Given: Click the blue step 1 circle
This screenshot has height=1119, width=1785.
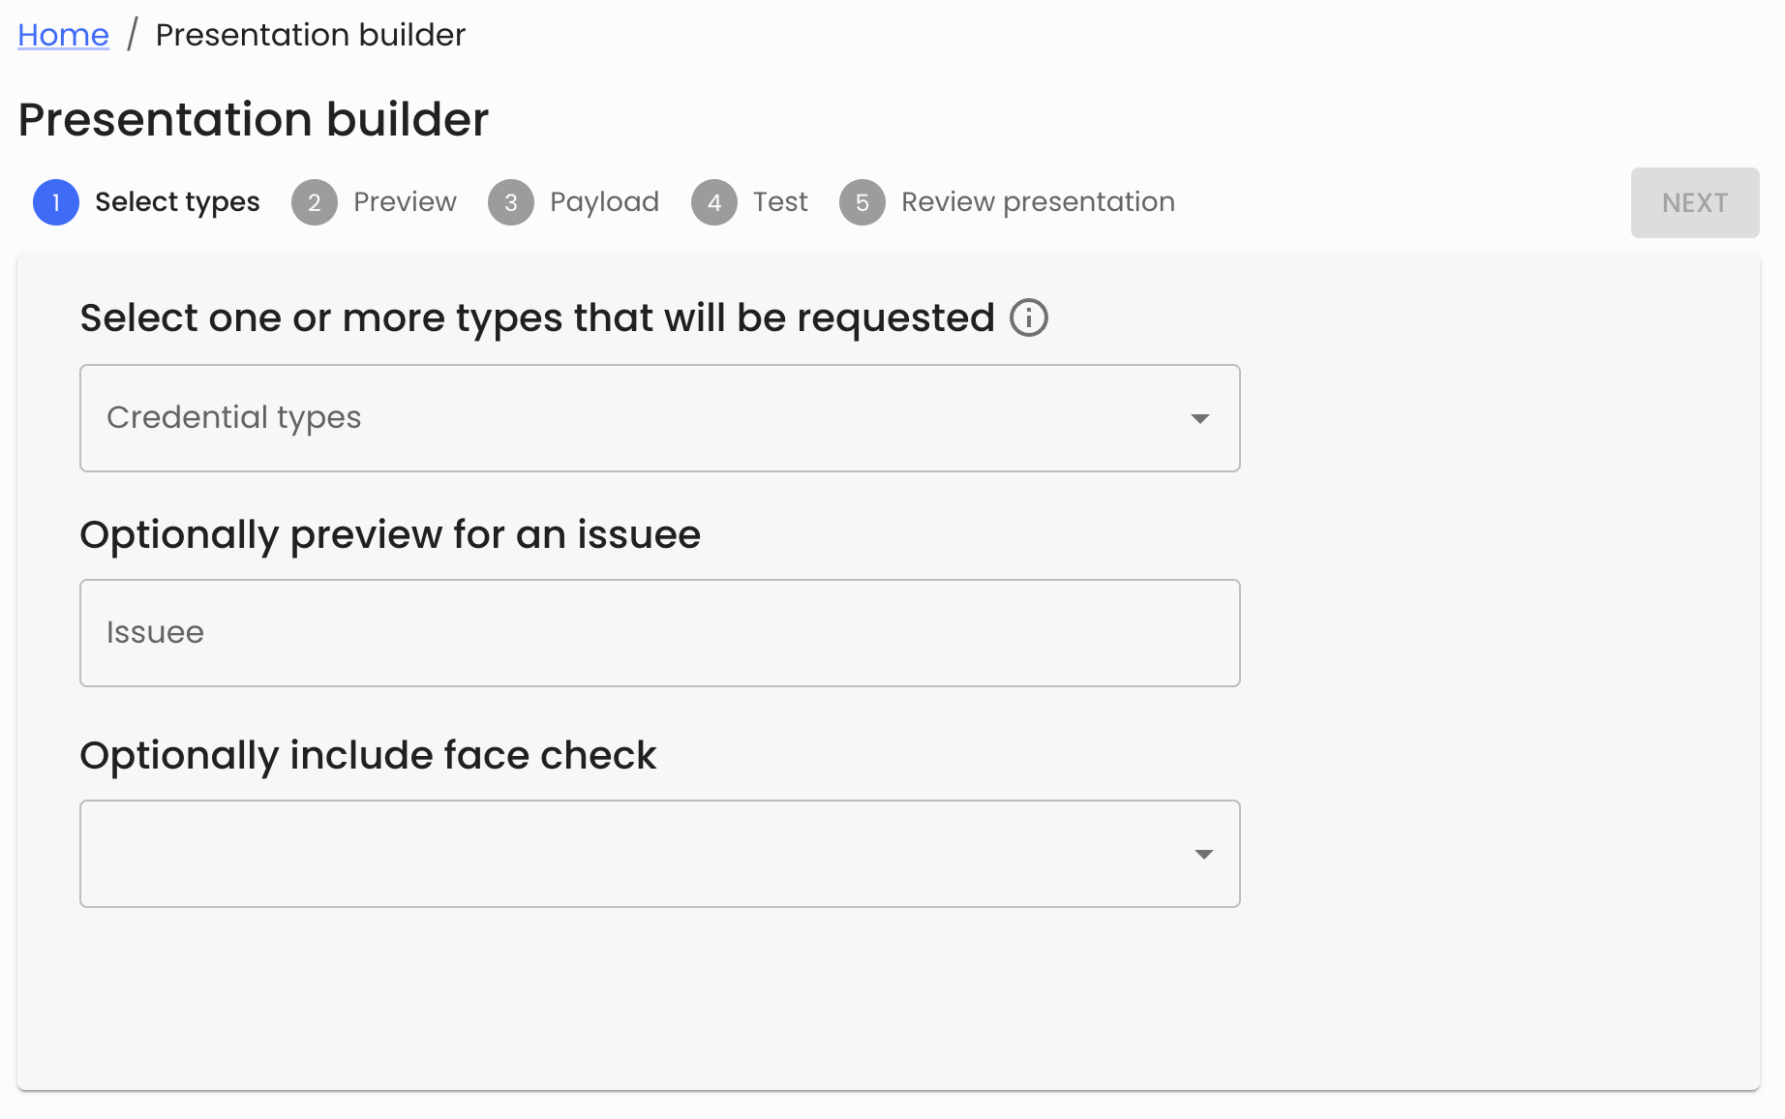Looking at the screenshot, I should pyautogui.click(x=55, y=202).
